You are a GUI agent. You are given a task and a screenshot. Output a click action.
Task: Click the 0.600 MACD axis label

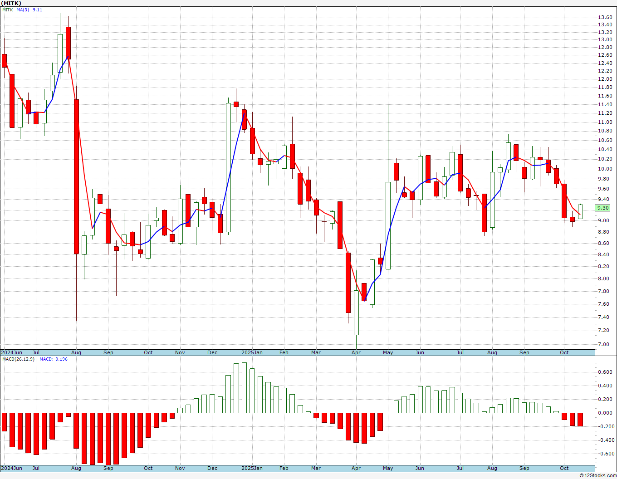pos(605,372)
